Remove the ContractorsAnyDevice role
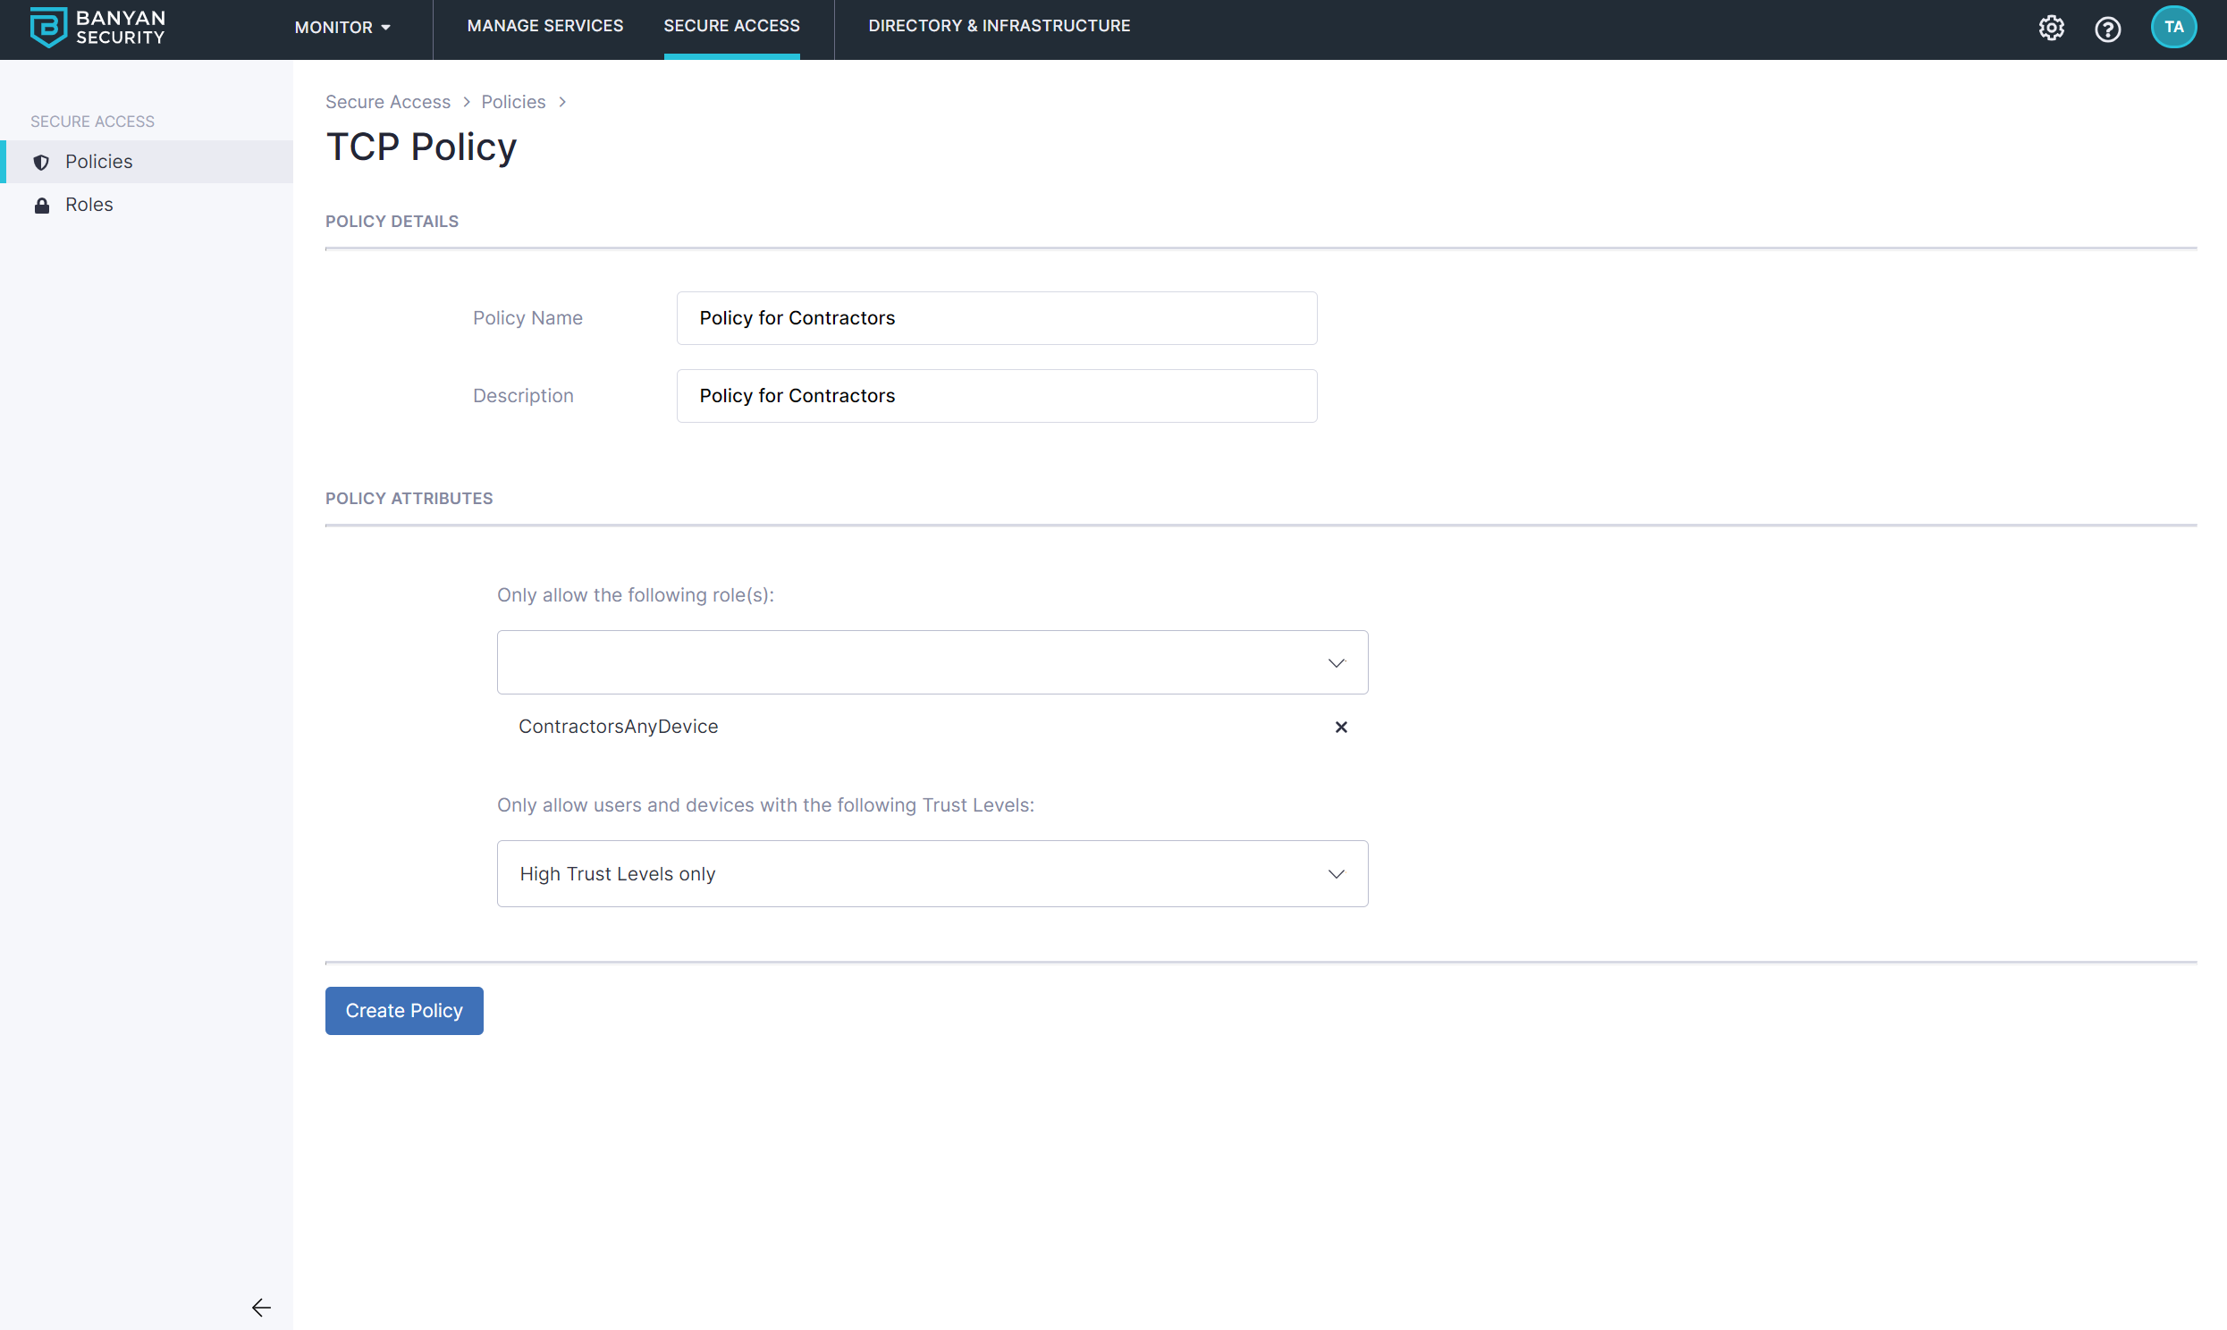This screenshot has width=2227, height=1330. (x=1341, y=727)
